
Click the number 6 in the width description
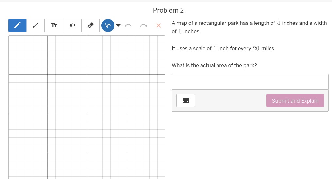(180, 31)
